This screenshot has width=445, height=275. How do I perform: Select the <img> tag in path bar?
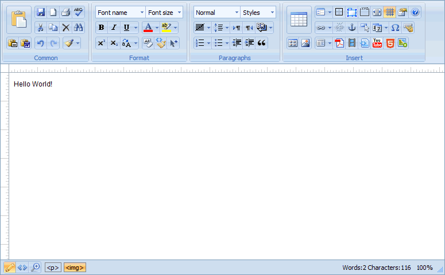[75, 268]
